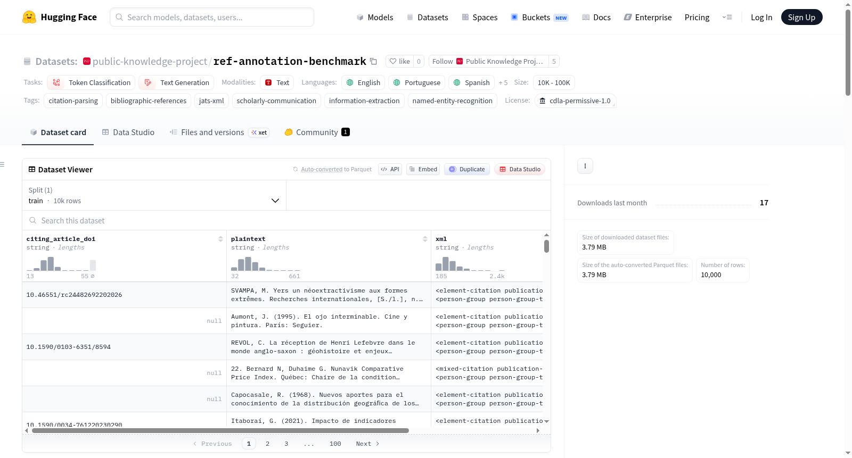
Task: Click the Search this dataset field
Action: coord(286,220)
